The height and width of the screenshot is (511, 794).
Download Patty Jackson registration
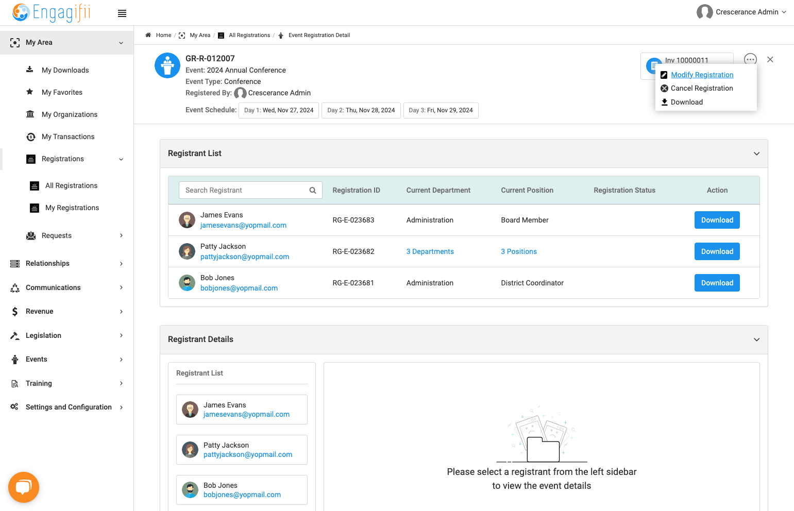click(717, 251)
